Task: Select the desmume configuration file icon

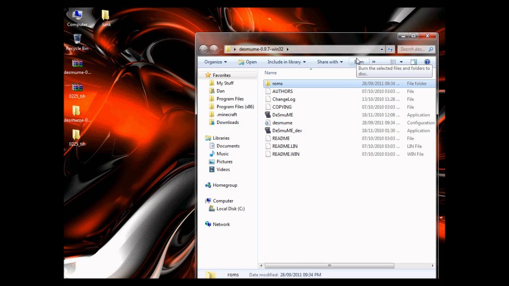Action: [268, 123]
